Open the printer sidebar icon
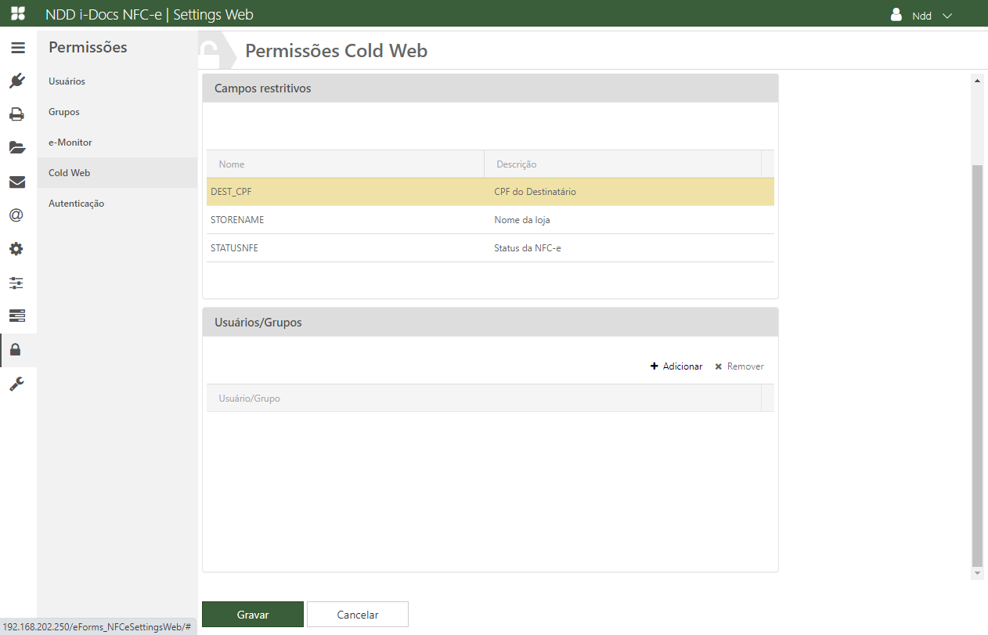 point(17,114)
